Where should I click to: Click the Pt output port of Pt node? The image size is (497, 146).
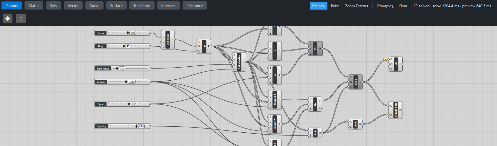322,49
